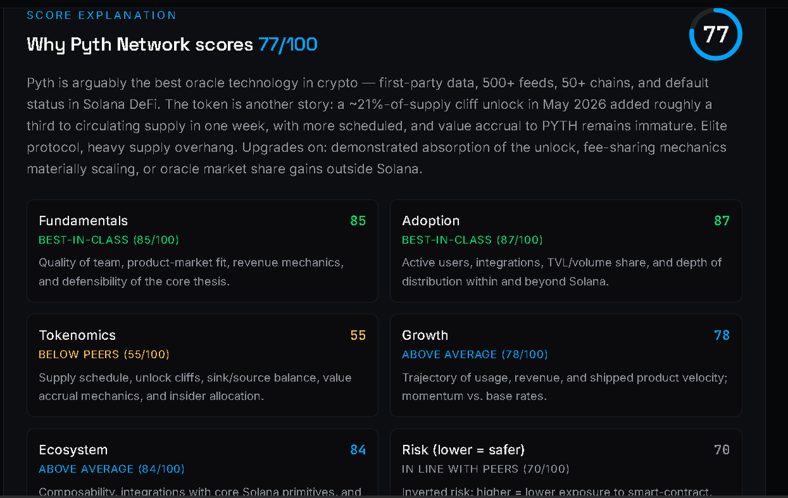Click 'ABOVE AVERAGE (84/100)' rating text
Screen dimensions: 788x498
pos(112,469)
